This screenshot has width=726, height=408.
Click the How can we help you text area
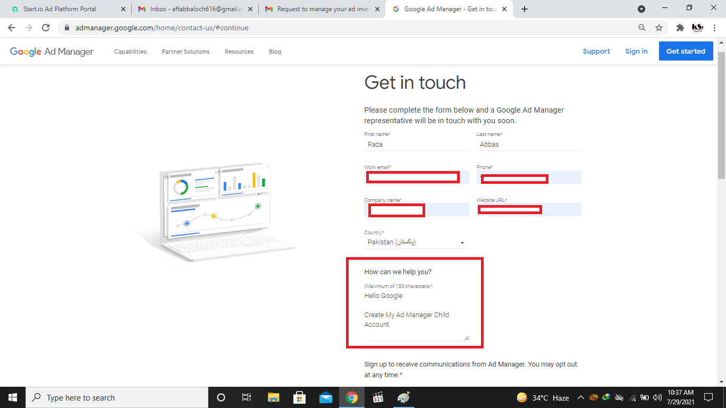coord(417,315)
